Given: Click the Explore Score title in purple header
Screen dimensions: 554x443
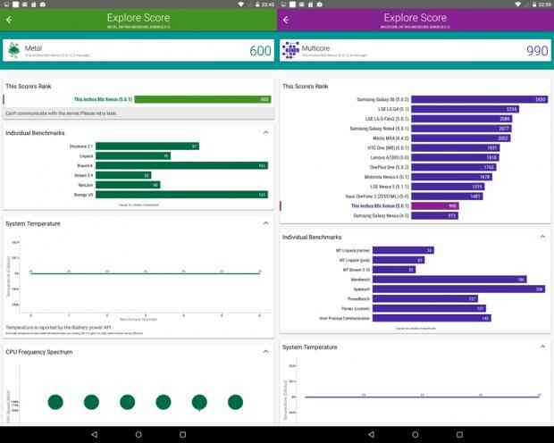Looking at the screenshot, I should click(x=415, y=18).
